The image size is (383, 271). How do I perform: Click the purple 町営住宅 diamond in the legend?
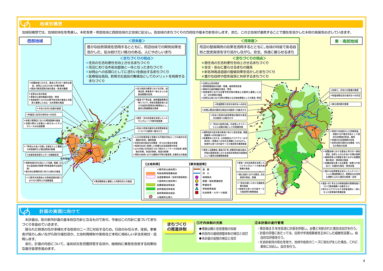click(x=197, y=185)
